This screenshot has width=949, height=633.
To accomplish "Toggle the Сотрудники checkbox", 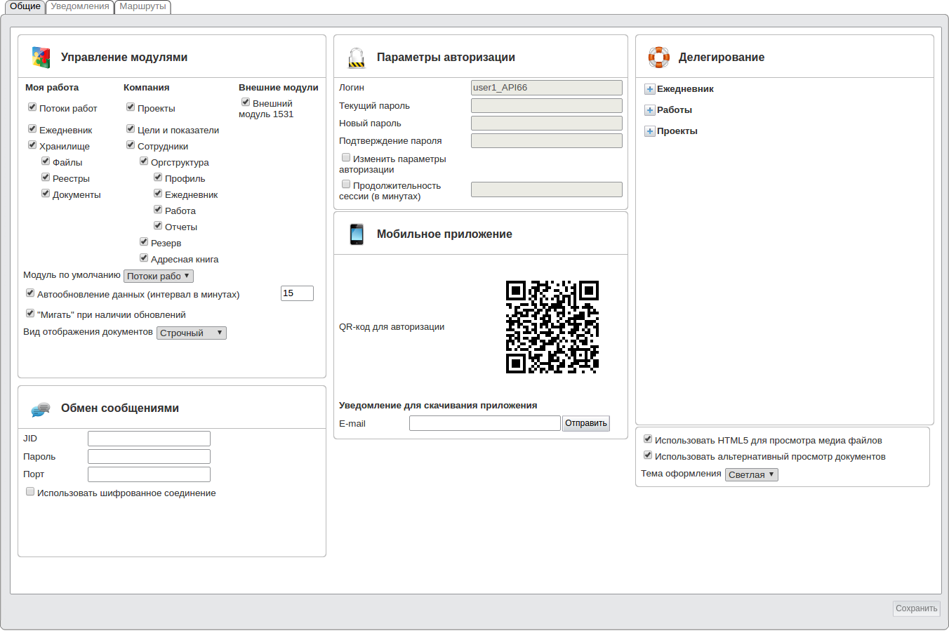I will coord(131,145).
